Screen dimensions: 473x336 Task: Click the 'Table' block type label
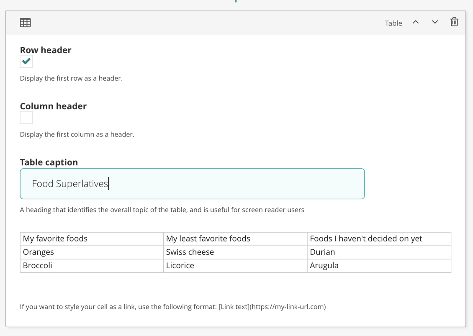pyautogui.click(x=393, y=23)
